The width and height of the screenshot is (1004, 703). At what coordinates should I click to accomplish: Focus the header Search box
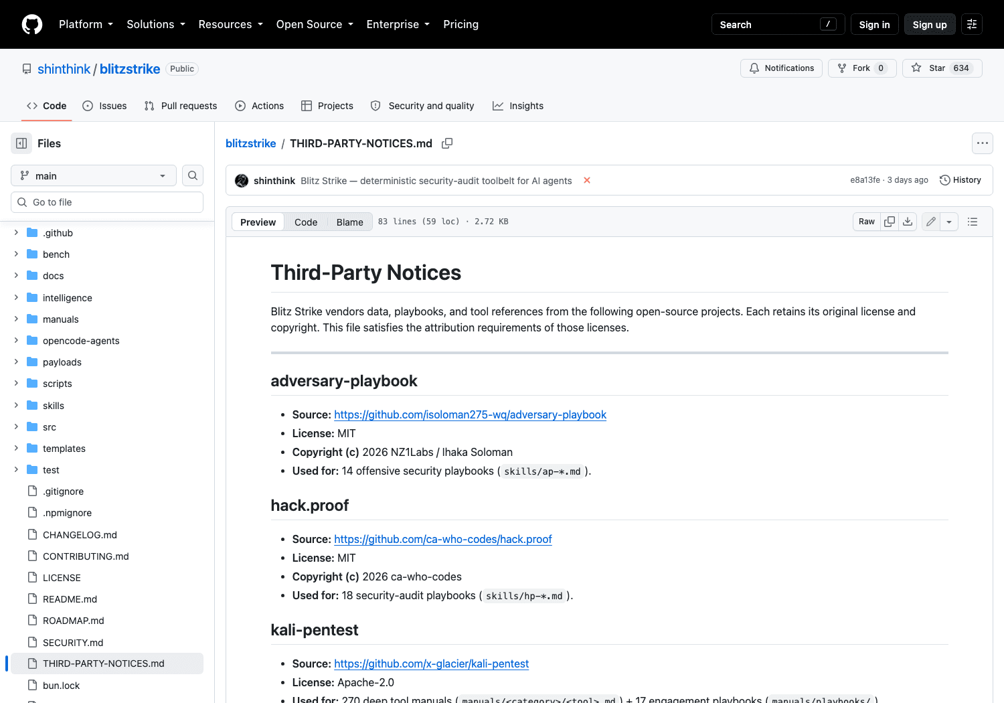778,24
